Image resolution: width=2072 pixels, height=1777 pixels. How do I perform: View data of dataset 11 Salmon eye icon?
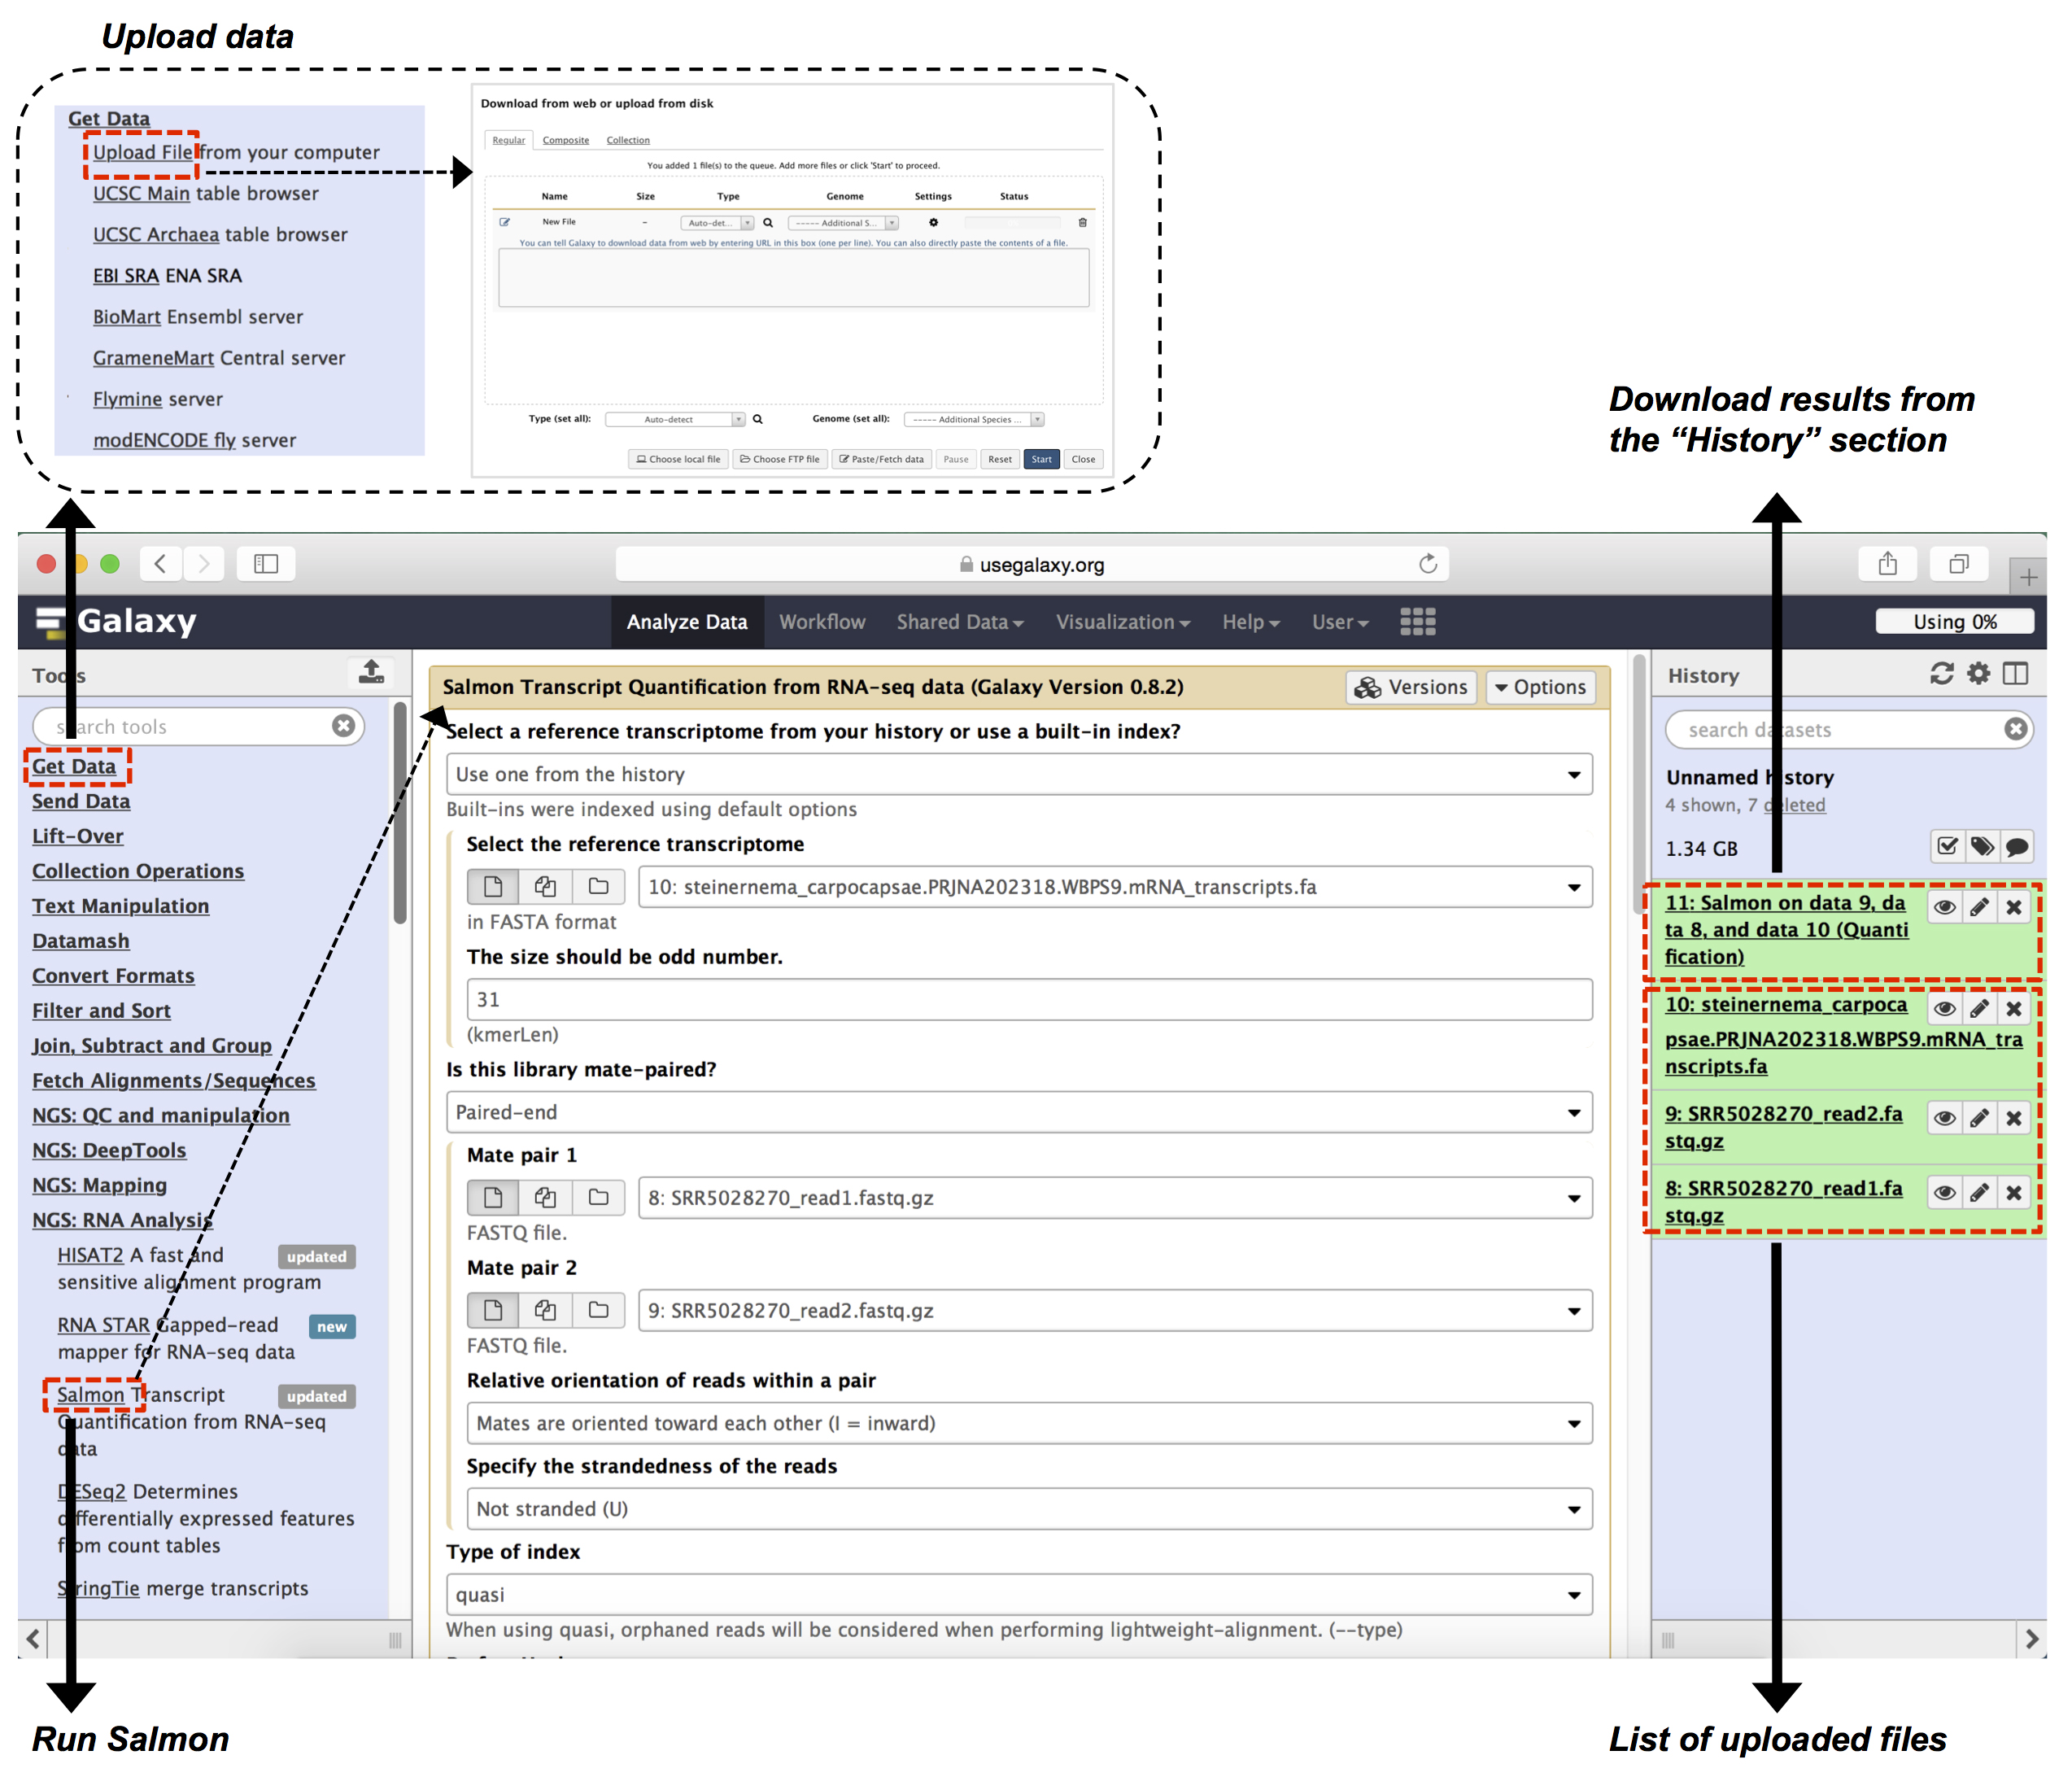point(1944,907)
